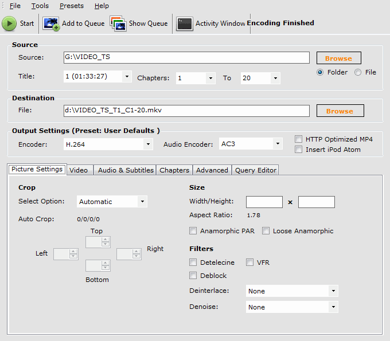Enable the VFR checkbox

click(249, 262)
